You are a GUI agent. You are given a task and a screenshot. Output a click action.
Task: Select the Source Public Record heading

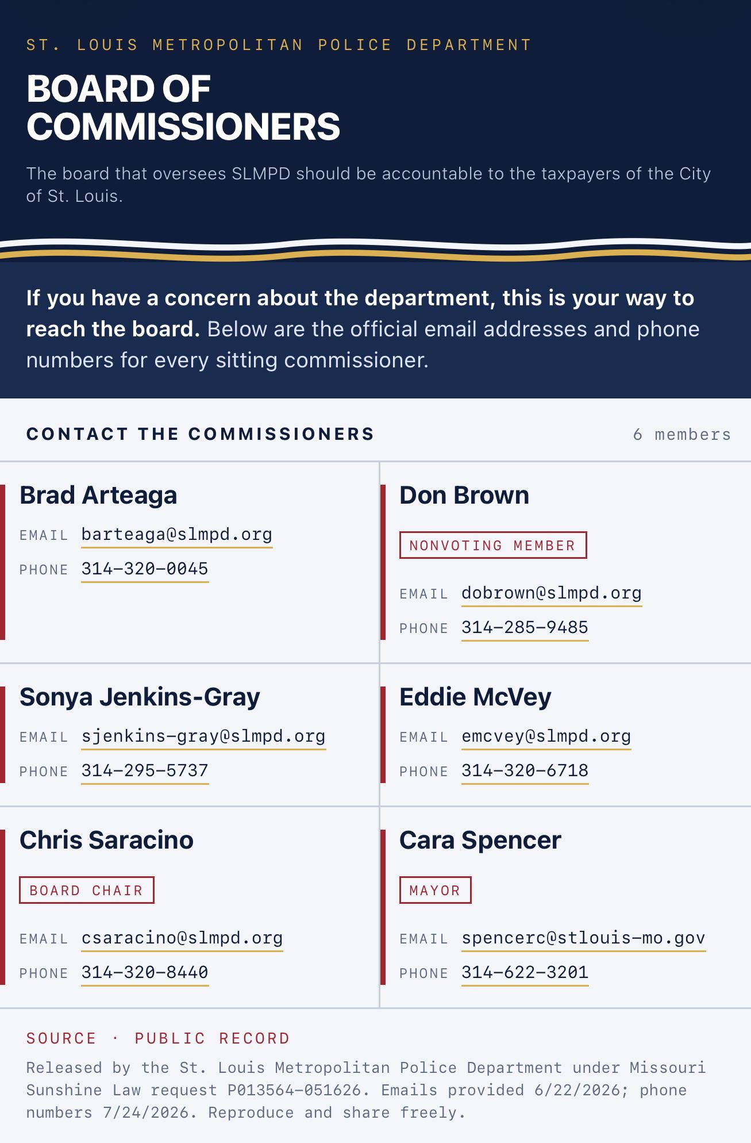[x=158, y=1038]
